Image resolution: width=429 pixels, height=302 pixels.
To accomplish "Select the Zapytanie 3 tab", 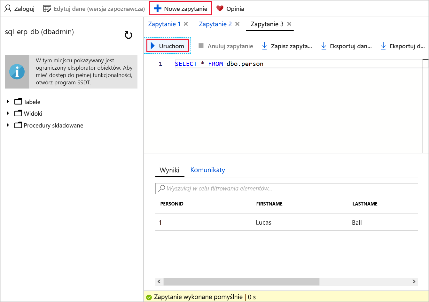I will tap(267, 24).
